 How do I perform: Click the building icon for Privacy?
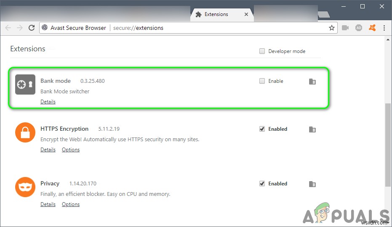pos(312,184)
